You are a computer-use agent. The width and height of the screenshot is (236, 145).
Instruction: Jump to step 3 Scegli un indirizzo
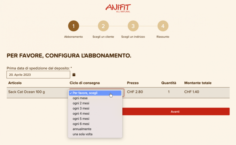[133, 26]
